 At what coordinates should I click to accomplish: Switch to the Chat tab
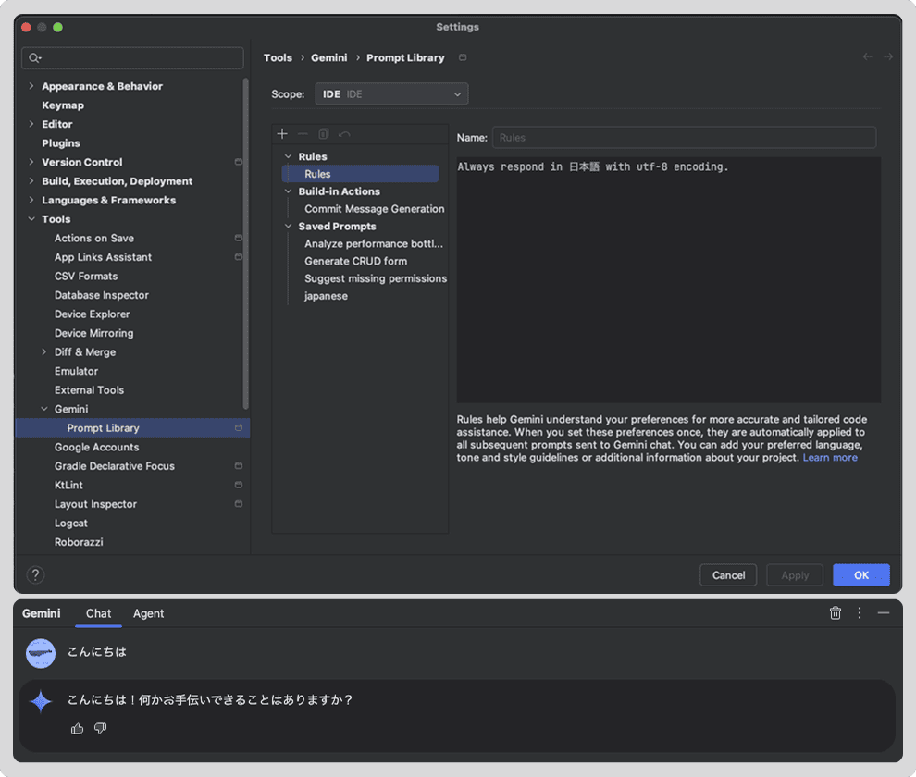coord(98,613)
